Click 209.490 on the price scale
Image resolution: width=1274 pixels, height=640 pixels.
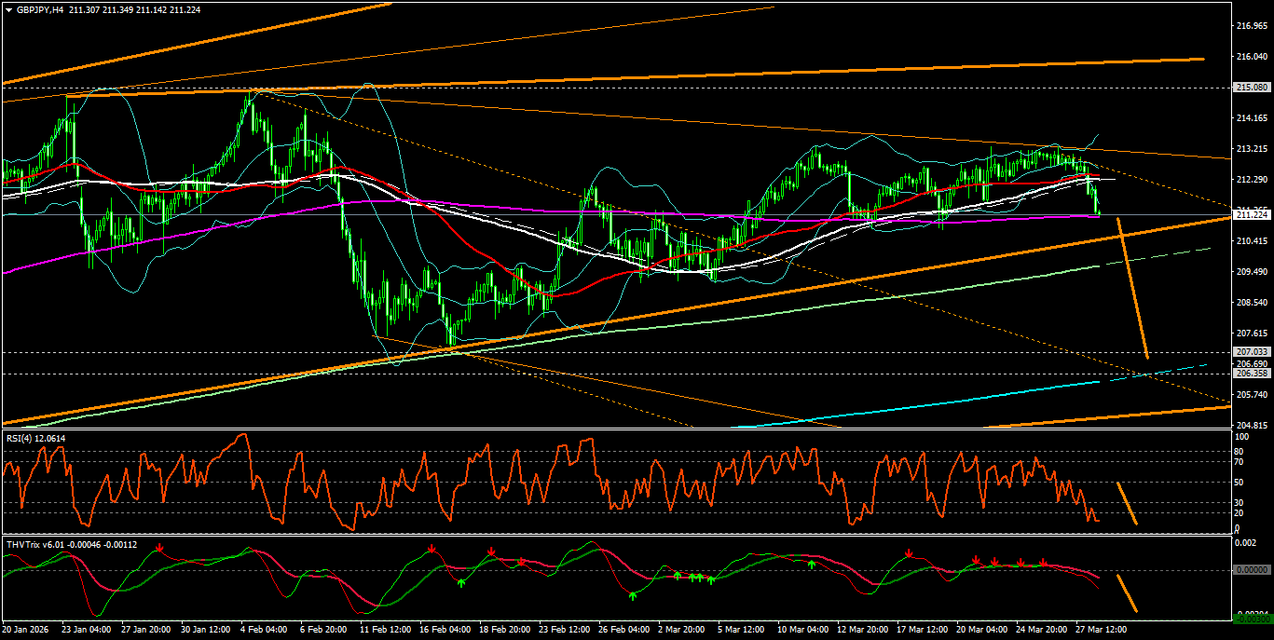point(1253,272)
